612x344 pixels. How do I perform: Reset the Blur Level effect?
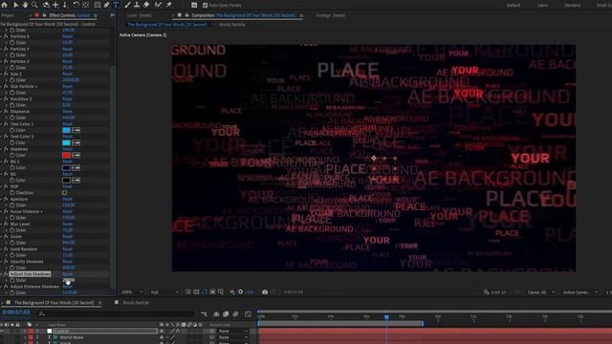(x=67, y=224)
